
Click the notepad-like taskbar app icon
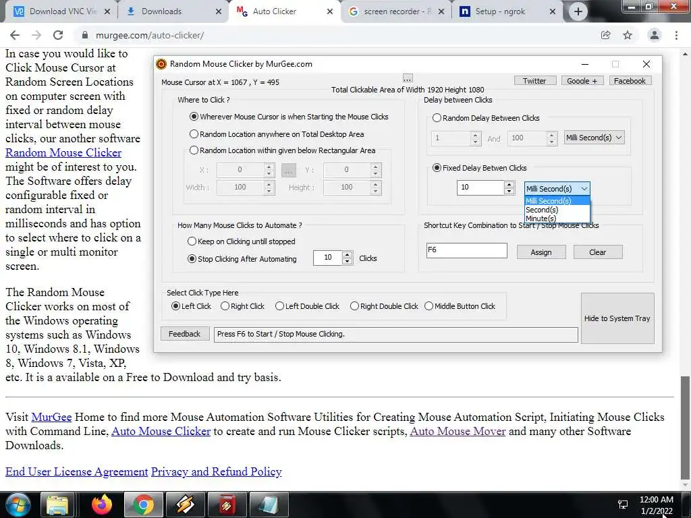click(x=269, y=505)
